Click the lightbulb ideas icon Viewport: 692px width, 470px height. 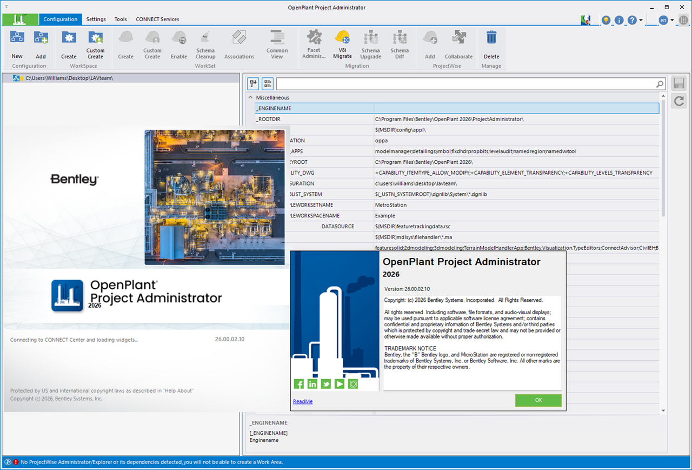point(606,20)
